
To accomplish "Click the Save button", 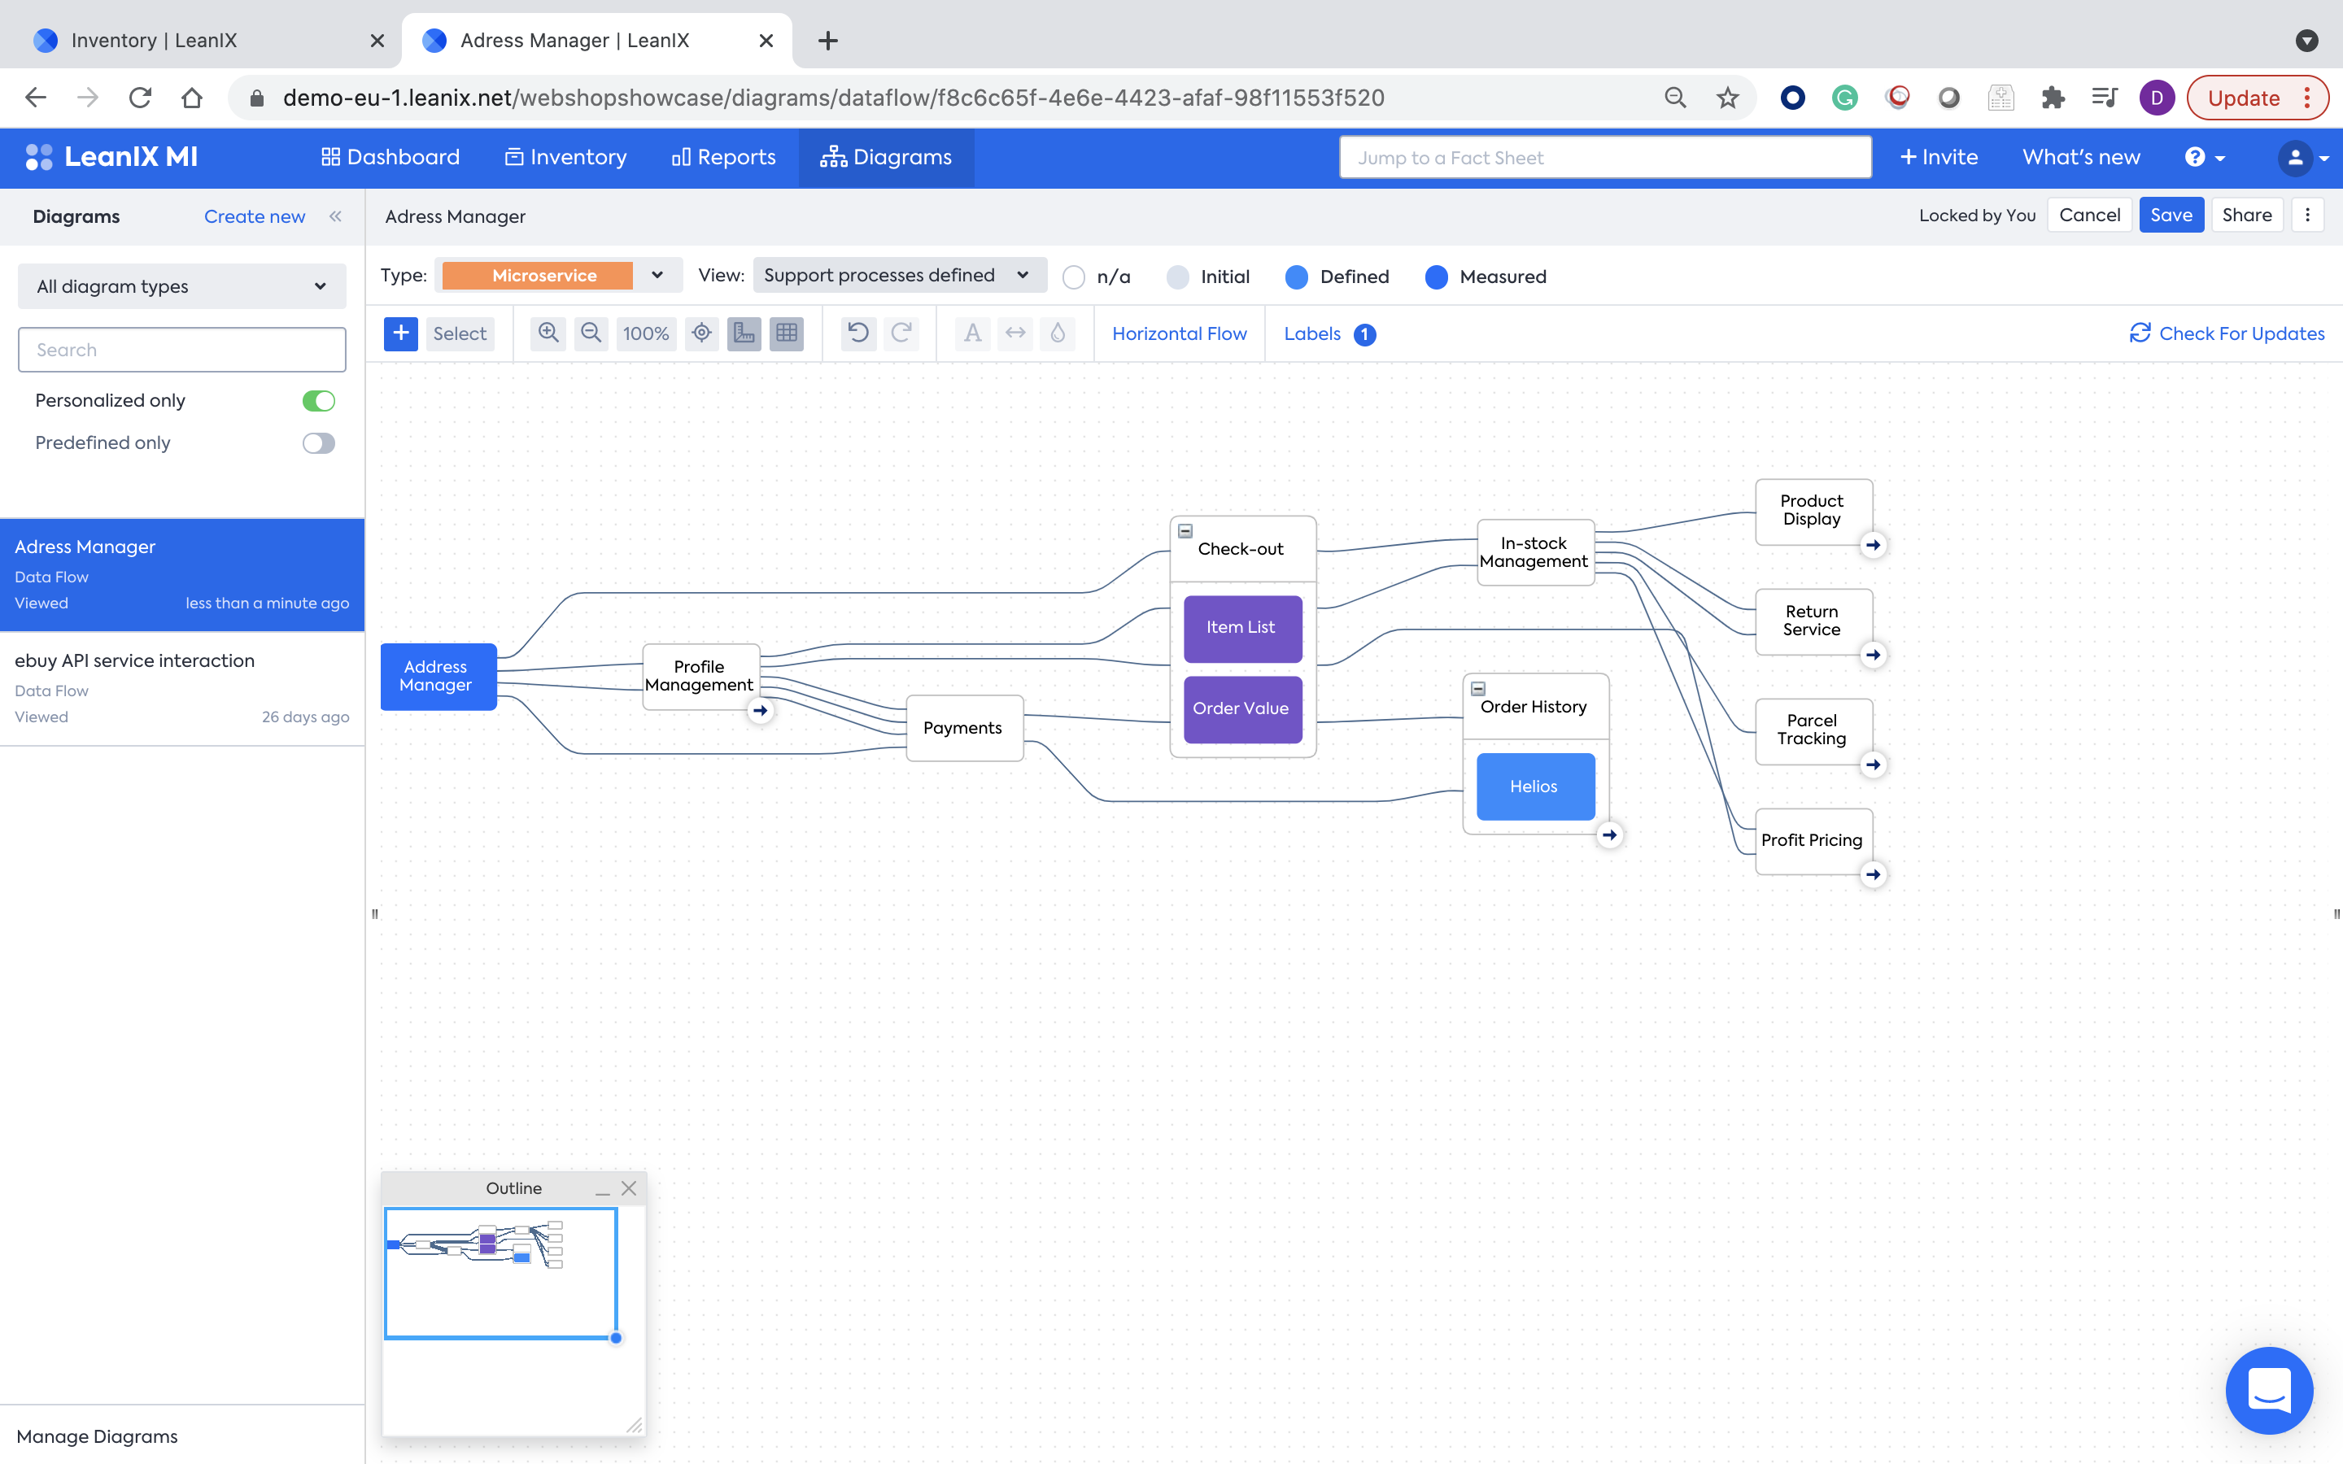I will coord(2171,215).
